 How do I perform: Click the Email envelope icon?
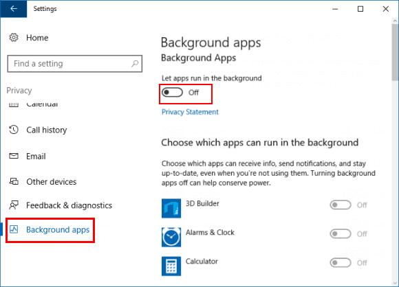14,156
